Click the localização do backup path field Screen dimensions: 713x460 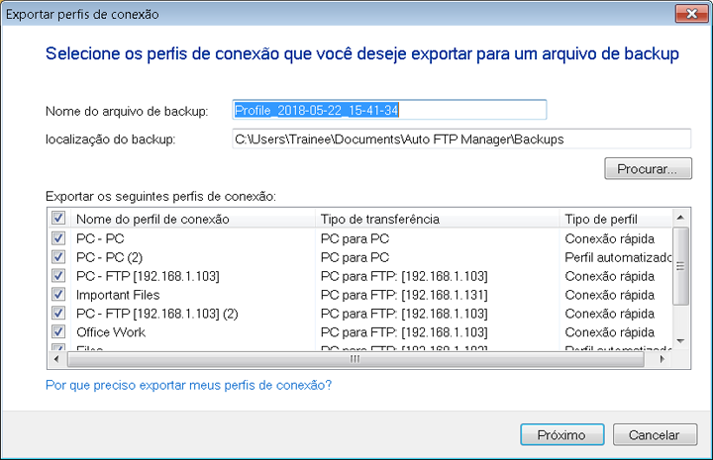coord(459,139)
